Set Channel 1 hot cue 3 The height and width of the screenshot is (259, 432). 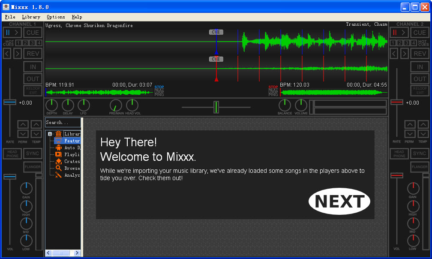tap(32, 43)
